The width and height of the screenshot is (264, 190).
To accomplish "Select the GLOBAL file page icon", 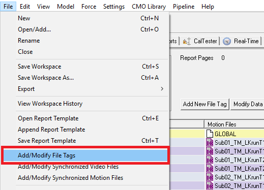I will [x=210, y=134].
